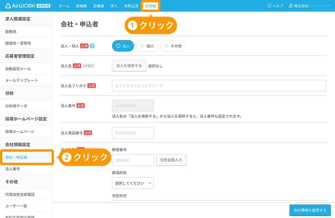
Task: Click the ヘルプ help icon in header
Action: [269, 6]
